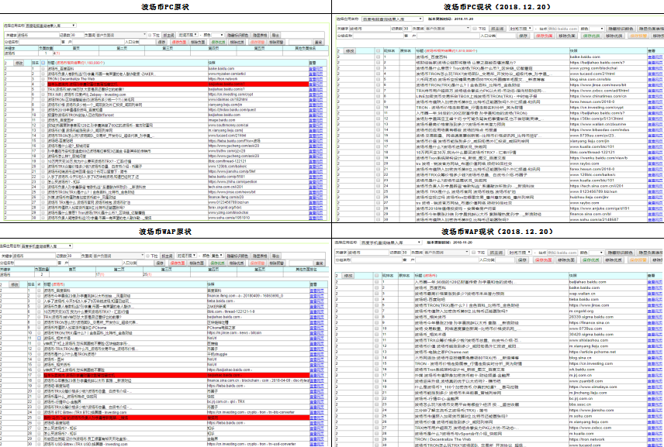Focus 分组名称 field in WAP原状 panel
This screenshot has width=664, height=447.
click(36, 263)
